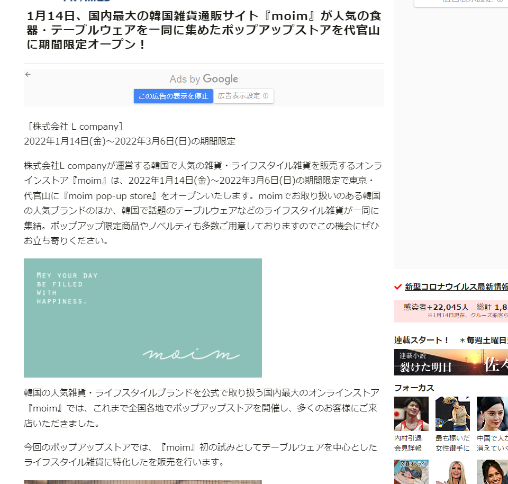Viewport: 508px width, 484px height.
Task: Open the 内村引退 会見詳報 photo thumbnail
Action: click(412, 414)
